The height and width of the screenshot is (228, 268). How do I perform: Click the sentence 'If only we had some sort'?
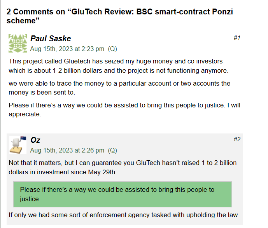point(124,215)
